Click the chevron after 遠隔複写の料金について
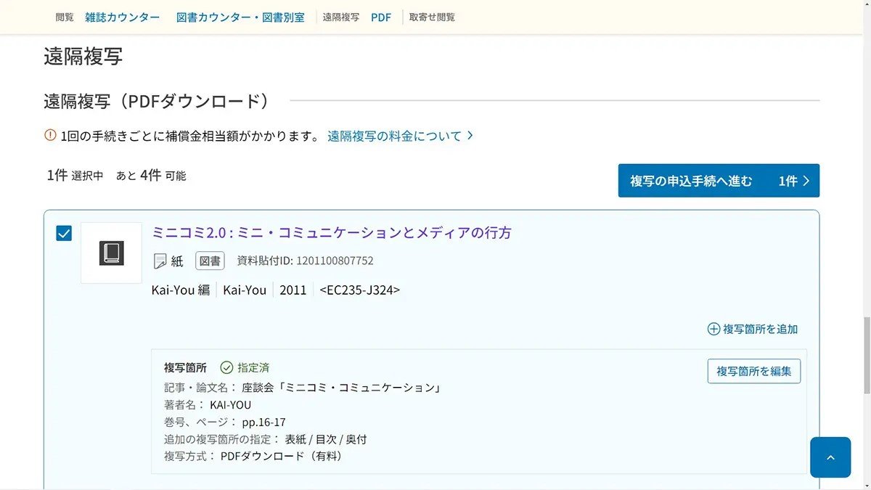The image size is (871, 490). 470,136
